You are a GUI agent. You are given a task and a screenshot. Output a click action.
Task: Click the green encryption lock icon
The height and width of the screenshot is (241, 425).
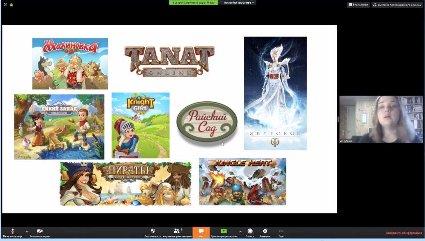click(11, 5)
